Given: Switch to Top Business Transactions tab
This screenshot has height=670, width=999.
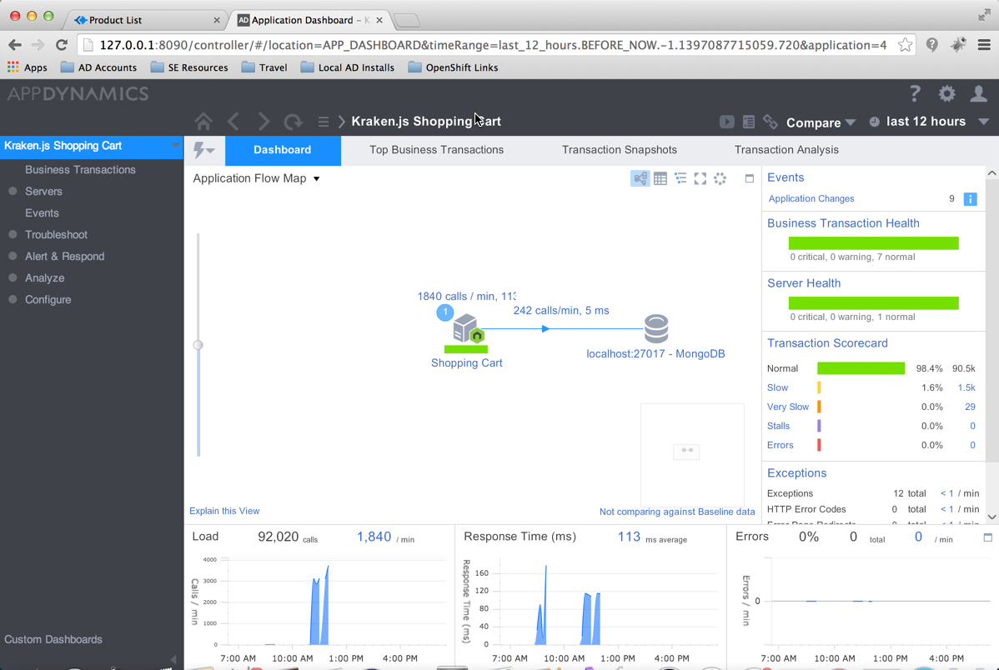Looking at the screenshot, I should [x=436, y=150].
